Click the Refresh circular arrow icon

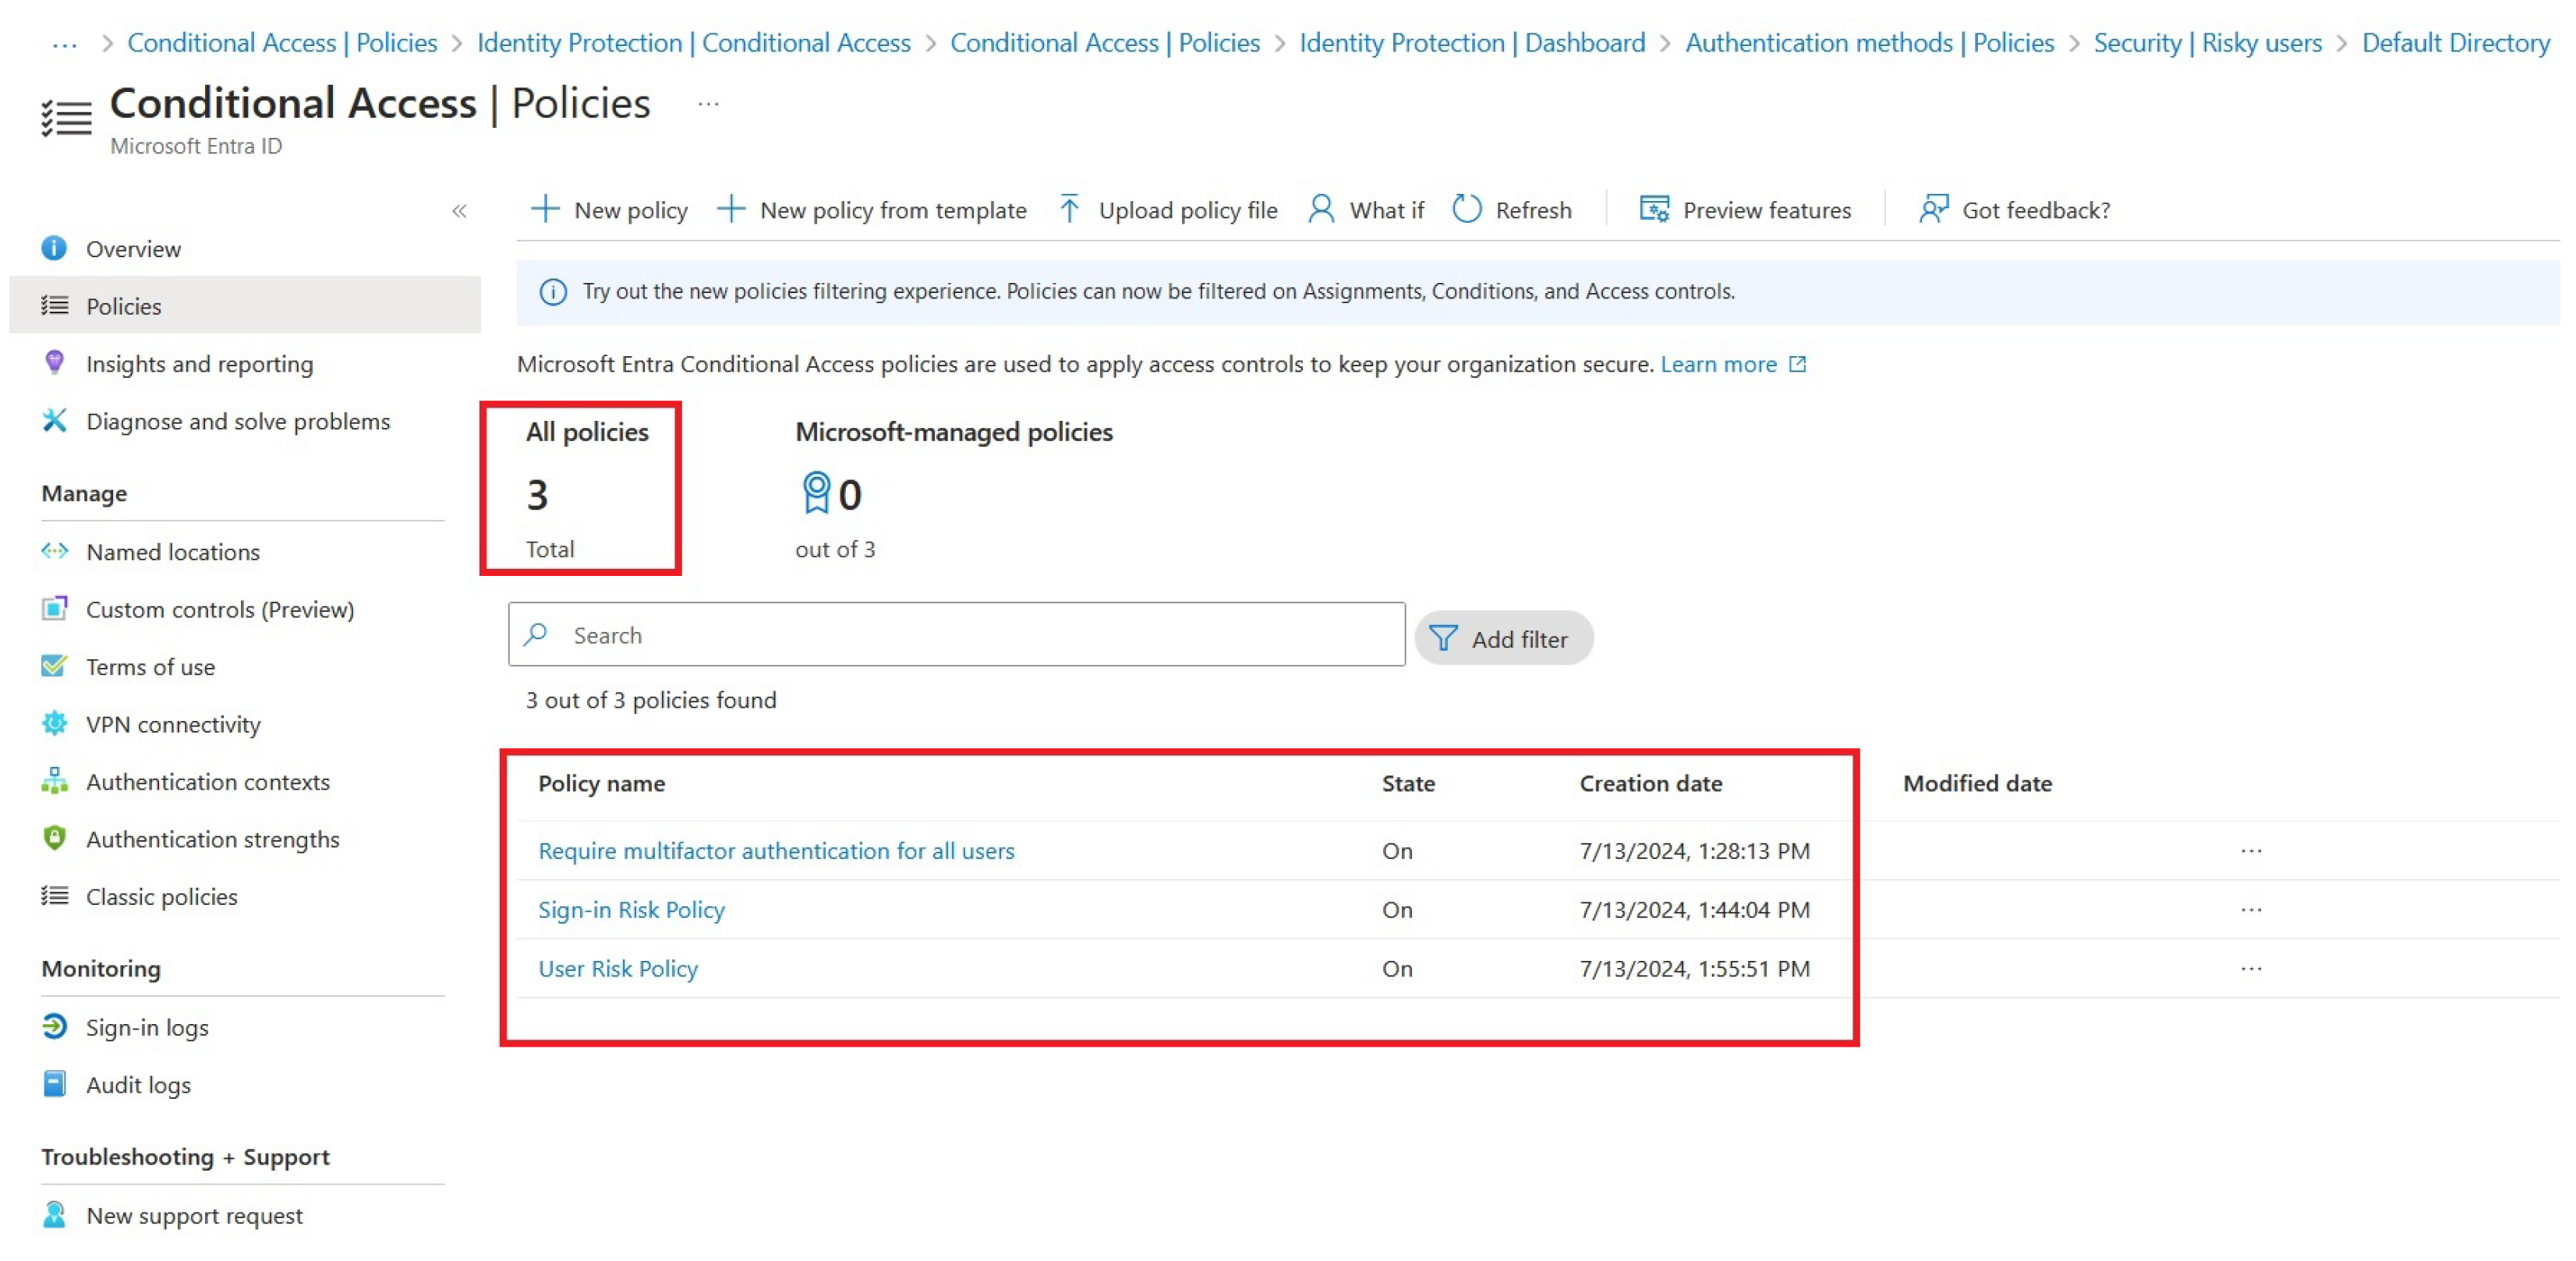[x=1466, y=209]
